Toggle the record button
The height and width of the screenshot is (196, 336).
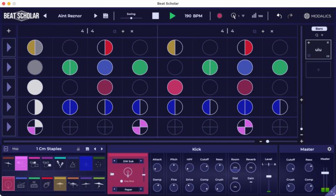[220, 16]
